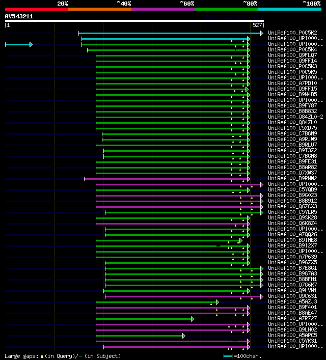Select the UniRef100_C7BGM9 label

coord(292,133)
